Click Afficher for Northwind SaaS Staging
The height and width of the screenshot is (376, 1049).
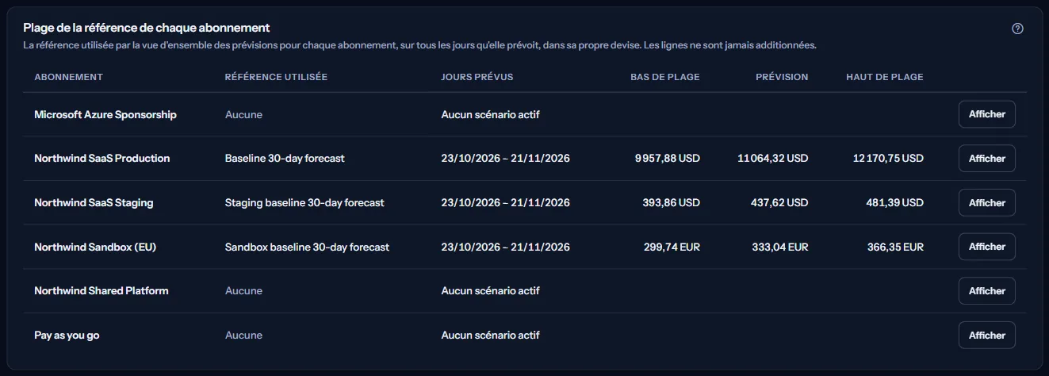point(986,202)
